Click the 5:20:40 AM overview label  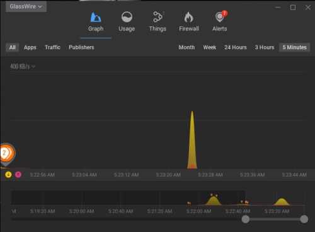click(x=121, y=211)
